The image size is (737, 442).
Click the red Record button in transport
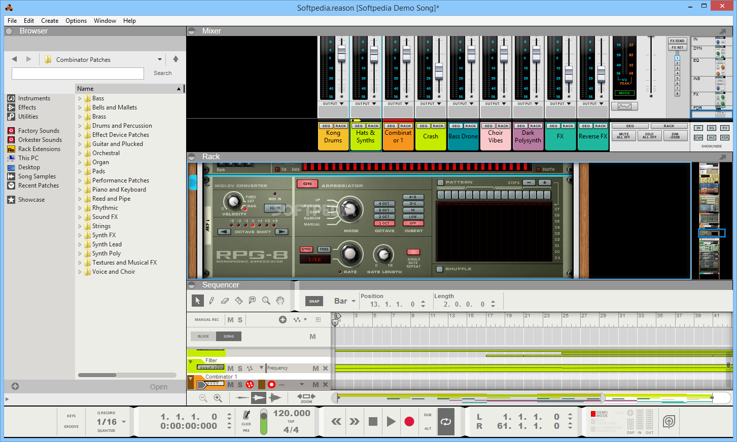point(409,421)
